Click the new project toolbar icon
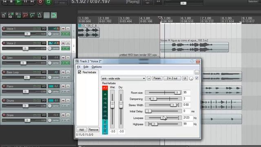261x147 pixels. pos(4,16)
